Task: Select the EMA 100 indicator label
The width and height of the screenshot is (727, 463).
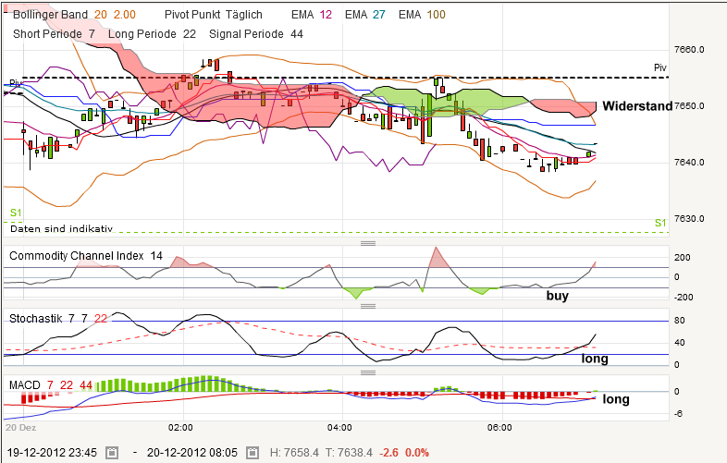Action: coord(422,15)
